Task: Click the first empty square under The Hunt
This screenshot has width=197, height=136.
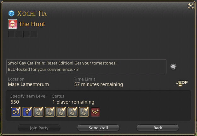Action: click(x=11, y=34)
